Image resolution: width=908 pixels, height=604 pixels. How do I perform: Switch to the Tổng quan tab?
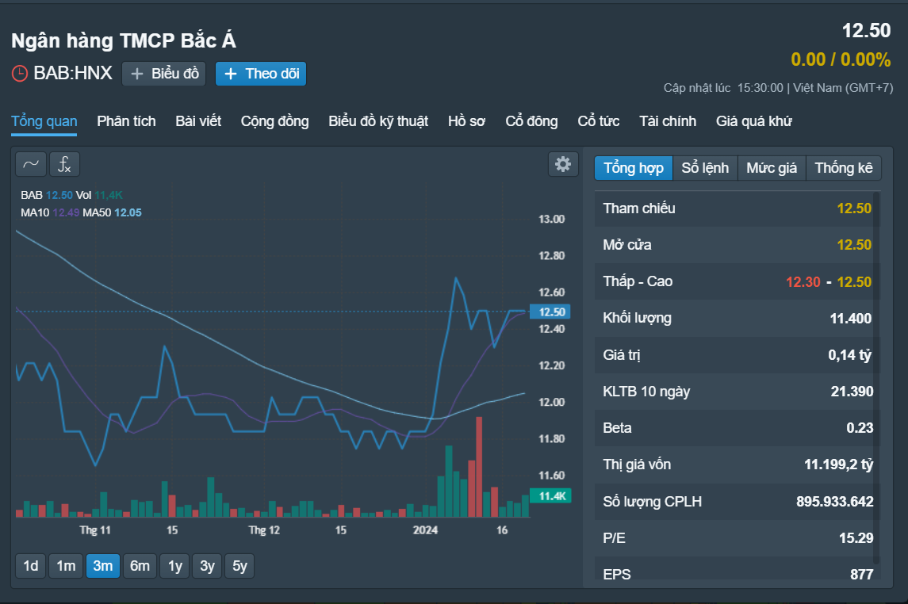point(44,121)
